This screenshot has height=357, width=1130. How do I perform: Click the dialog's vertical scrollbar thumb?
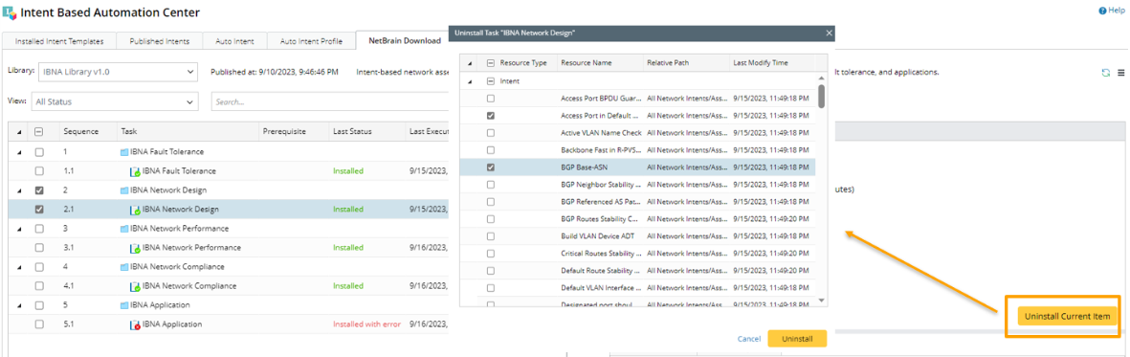pyautogui.click(x=822, y=95)
